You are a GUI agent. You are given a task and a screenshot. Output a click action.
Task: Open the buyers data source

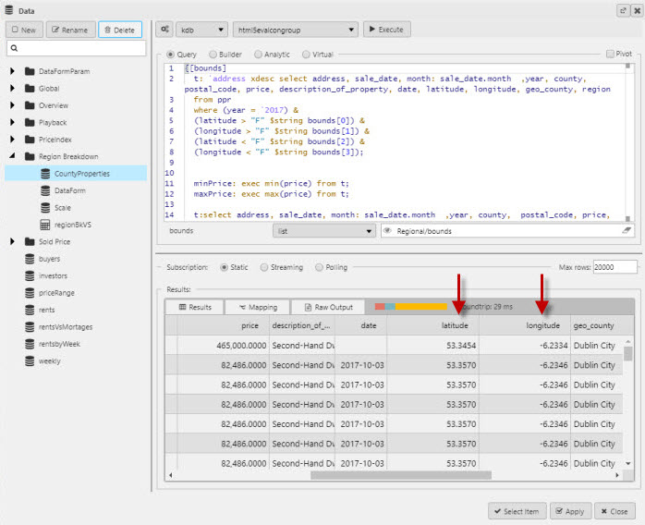pyautogui.click(x=49, y=259)
